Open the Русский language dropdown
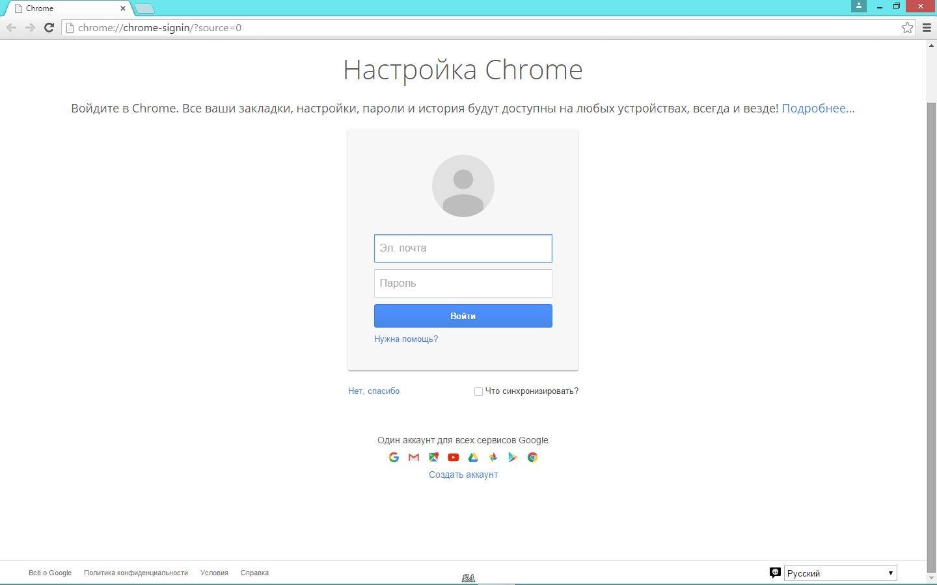The image size is (937, 585). pos(840,573)
